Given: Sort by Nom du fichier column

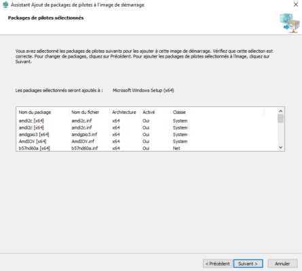Looking at the screenshot, I should click(x=90, y=112).
